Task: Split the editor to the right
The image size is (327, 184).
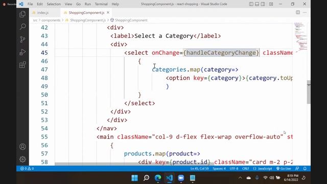Action: [298, 12]
